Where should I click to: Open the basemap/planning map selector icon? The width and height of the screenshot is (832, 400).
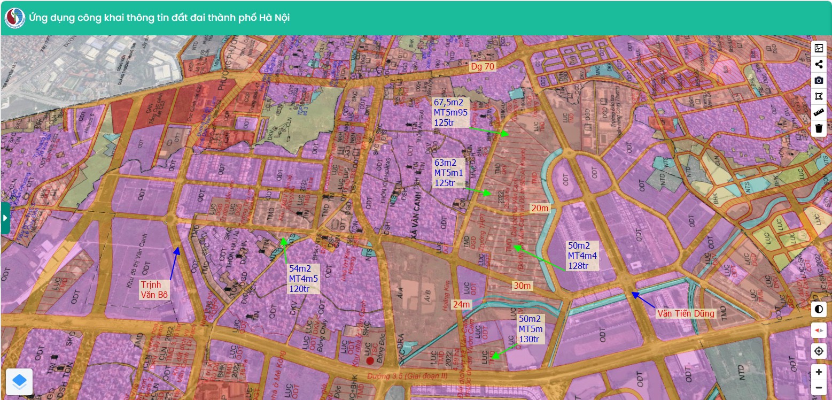819,48
